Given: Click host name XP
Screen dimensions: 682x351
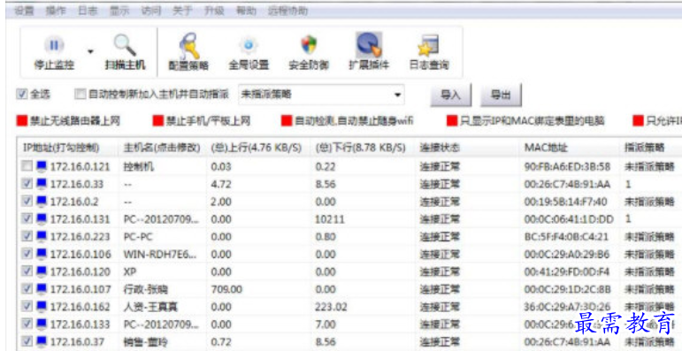Looking at the screenshot, I should [130, 271].
